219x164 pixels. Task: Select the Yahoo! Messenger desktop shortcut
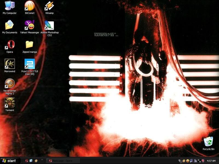pyautogui.click(x=30, y=27)
